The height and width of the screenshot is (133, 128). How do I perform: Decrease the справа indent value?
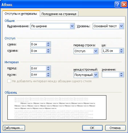click(x=48, y=52)
